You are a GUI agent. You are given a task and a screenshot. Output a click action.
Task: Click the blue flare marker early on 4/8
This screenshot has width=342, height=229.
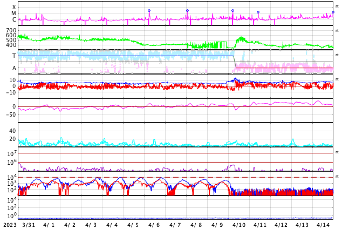(x=187, y=10)
